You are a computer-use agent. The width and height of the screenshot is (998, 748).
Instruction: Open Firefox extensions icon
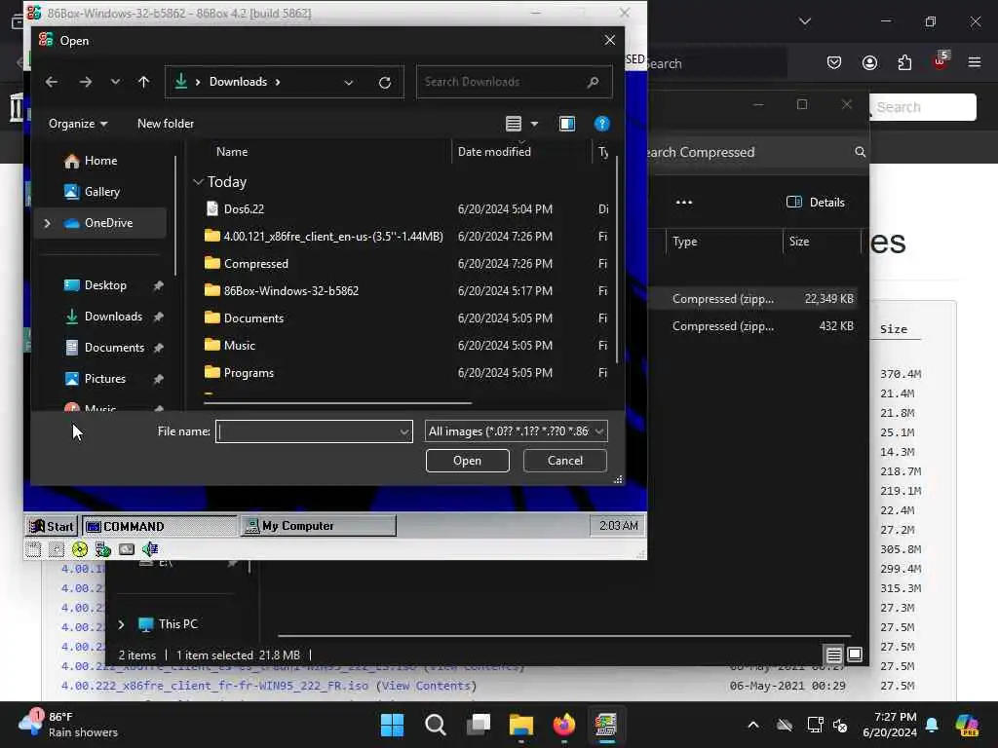click(904, 62)
